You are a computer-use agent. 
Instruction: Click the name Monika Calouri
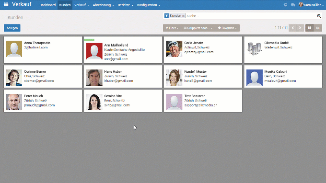pyautogui.click(x=276, y=71)
